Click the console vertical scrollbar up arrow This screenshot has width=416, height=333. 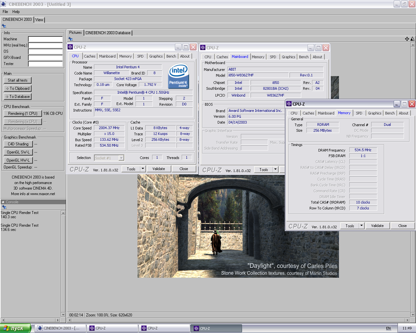tap(63, 213)
